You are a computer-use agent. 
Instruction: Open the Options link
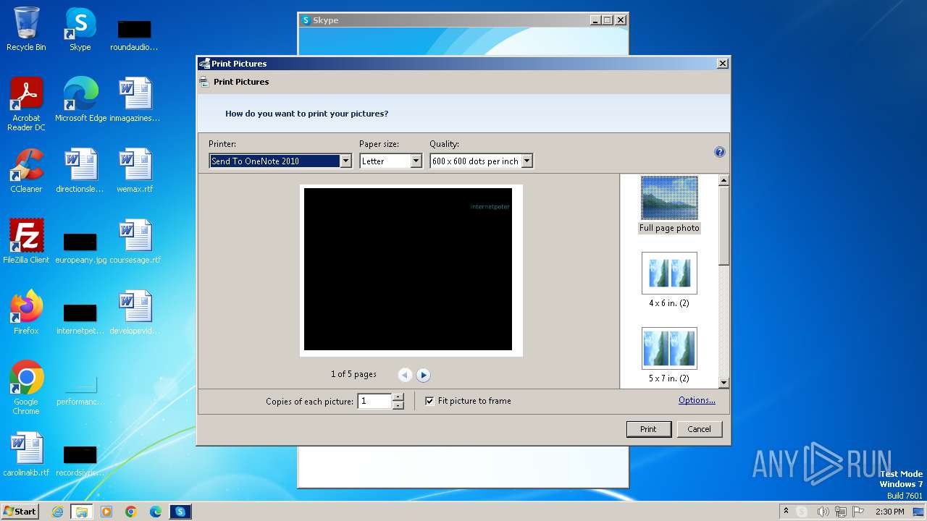(x=697, y=400)
